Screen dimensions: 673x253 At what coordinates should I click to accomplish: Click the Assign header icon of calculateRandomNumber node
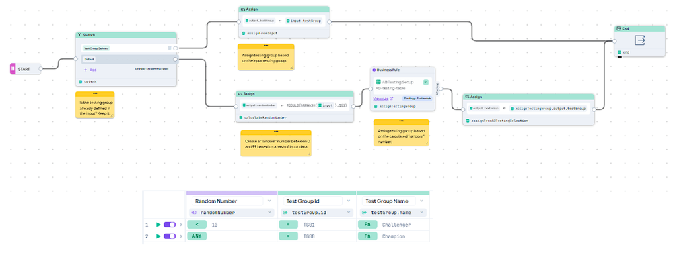pyautogui.click(x=240, y=94)
